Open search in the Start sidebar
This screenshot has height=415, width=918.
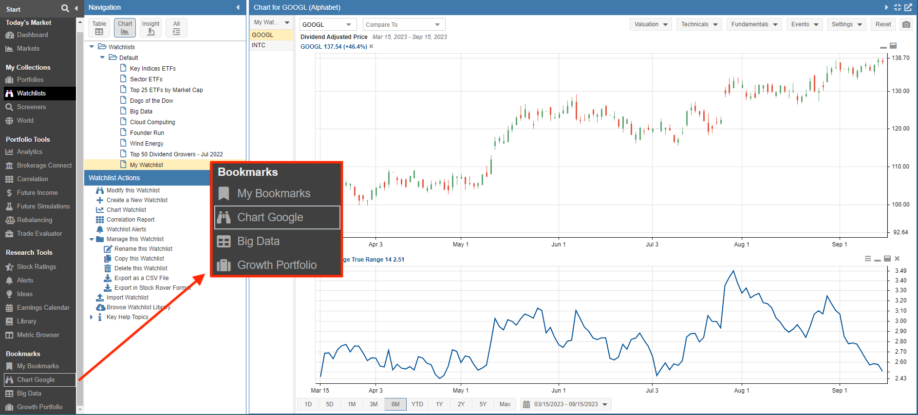tap(65, 8)
